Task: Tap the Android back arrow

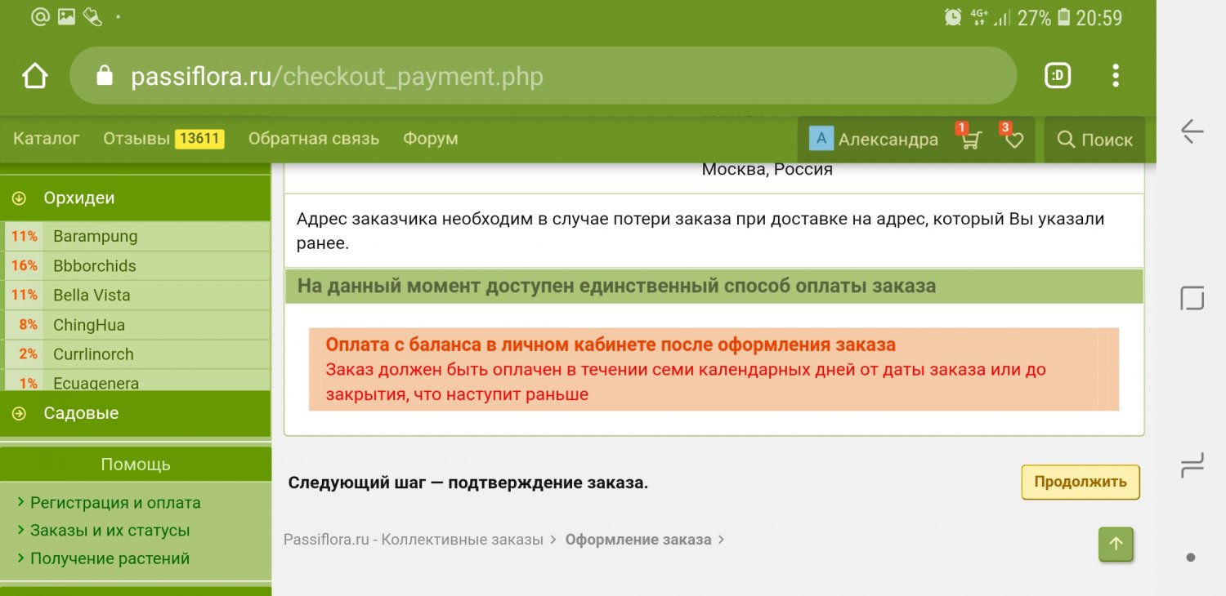Action: (x=1192, y=131)
